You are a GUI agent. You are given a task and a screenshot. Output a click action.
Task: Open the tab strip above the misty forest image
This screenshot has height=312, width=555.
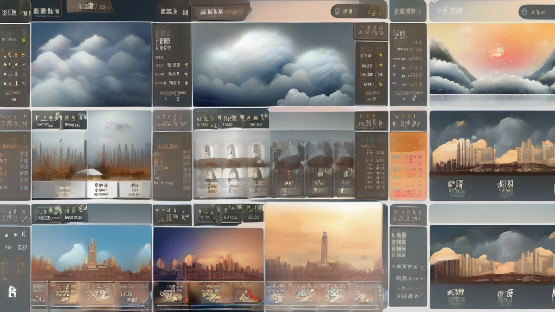click(x=60, y=120)
